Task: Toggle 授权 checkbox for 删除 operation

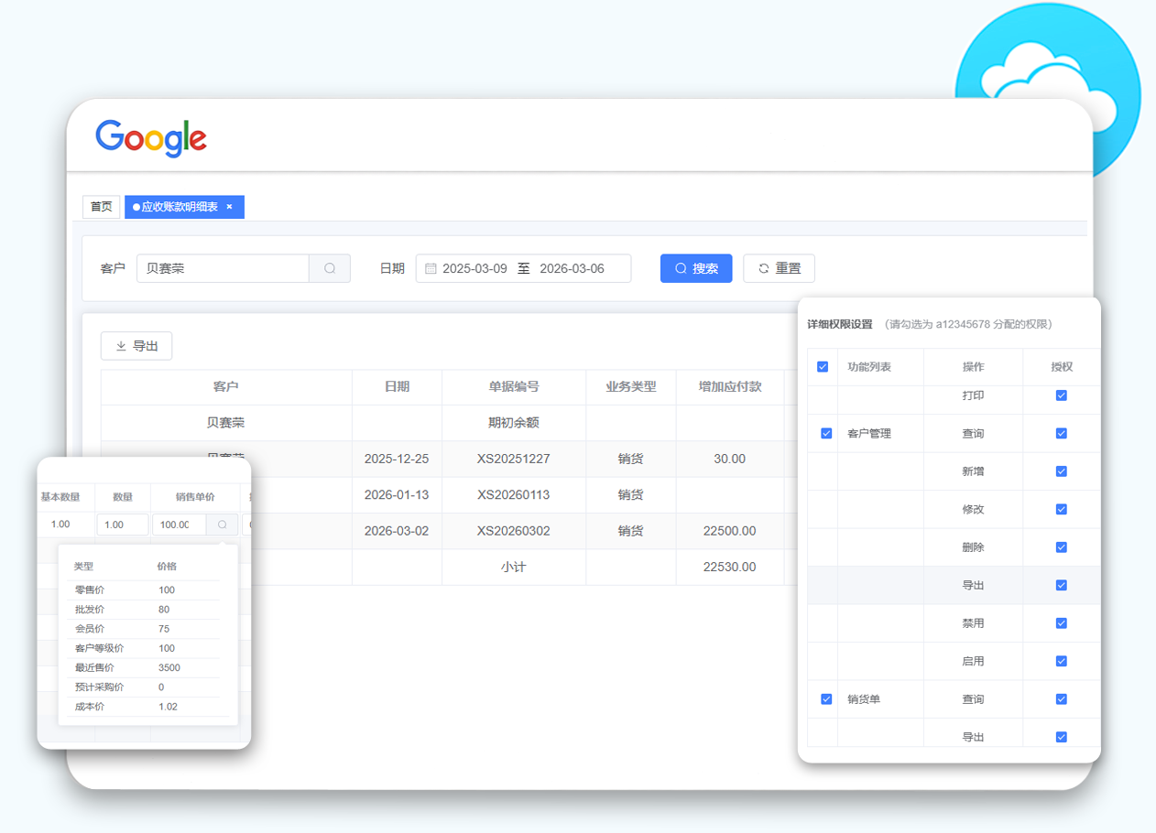Action: click(1061, 547)
